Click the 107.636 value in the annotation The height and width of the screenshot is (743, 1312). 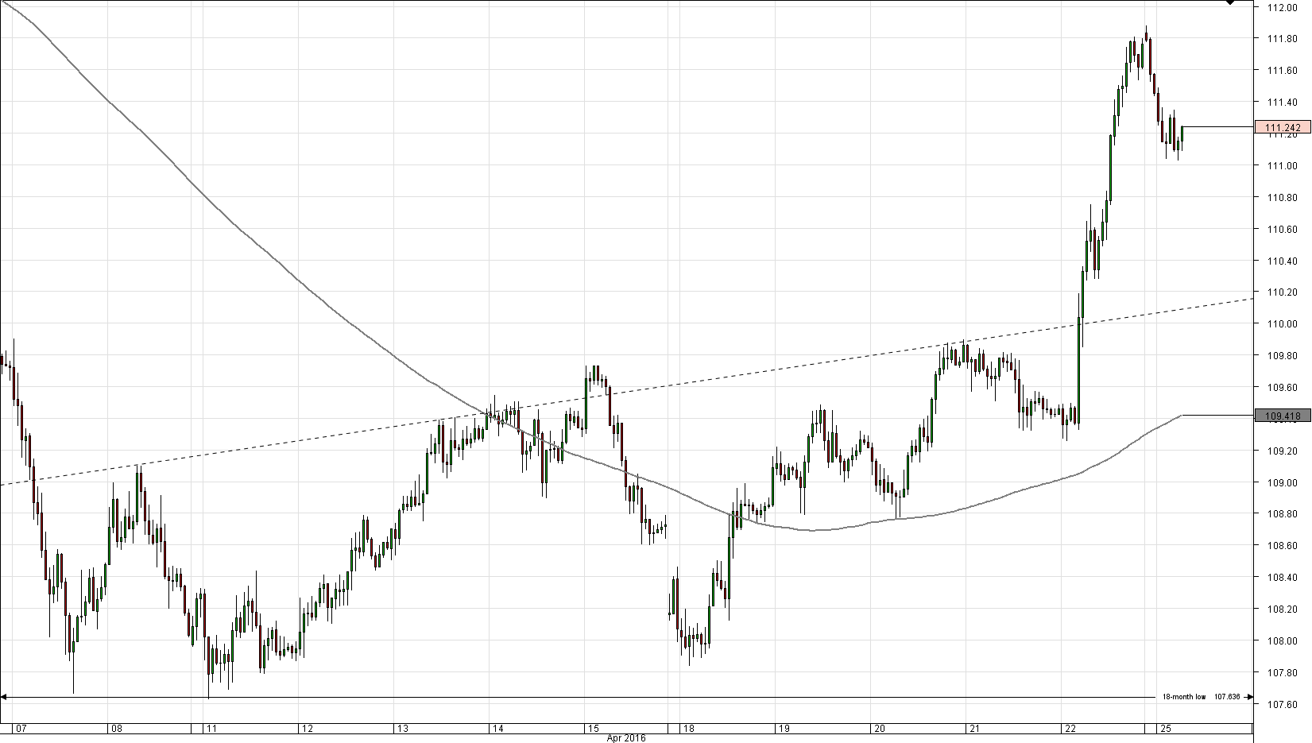pos(1226,697)
